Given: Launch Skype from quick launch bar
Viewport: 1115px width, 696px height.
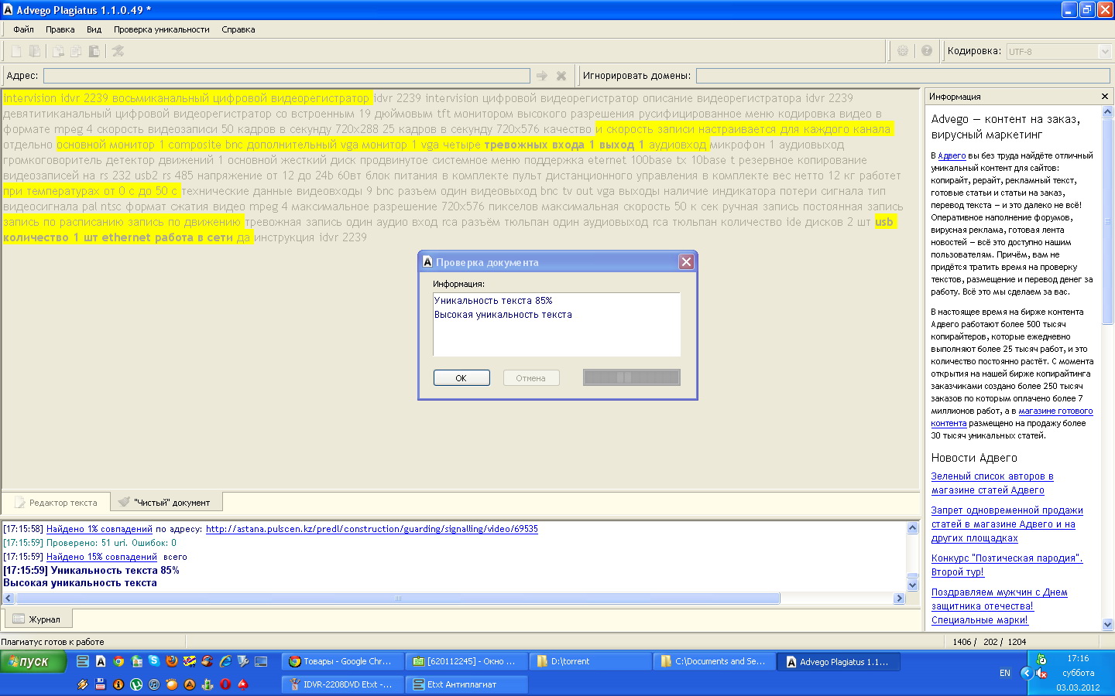Looking at the screenshot, I should click(x=154, y=661).
